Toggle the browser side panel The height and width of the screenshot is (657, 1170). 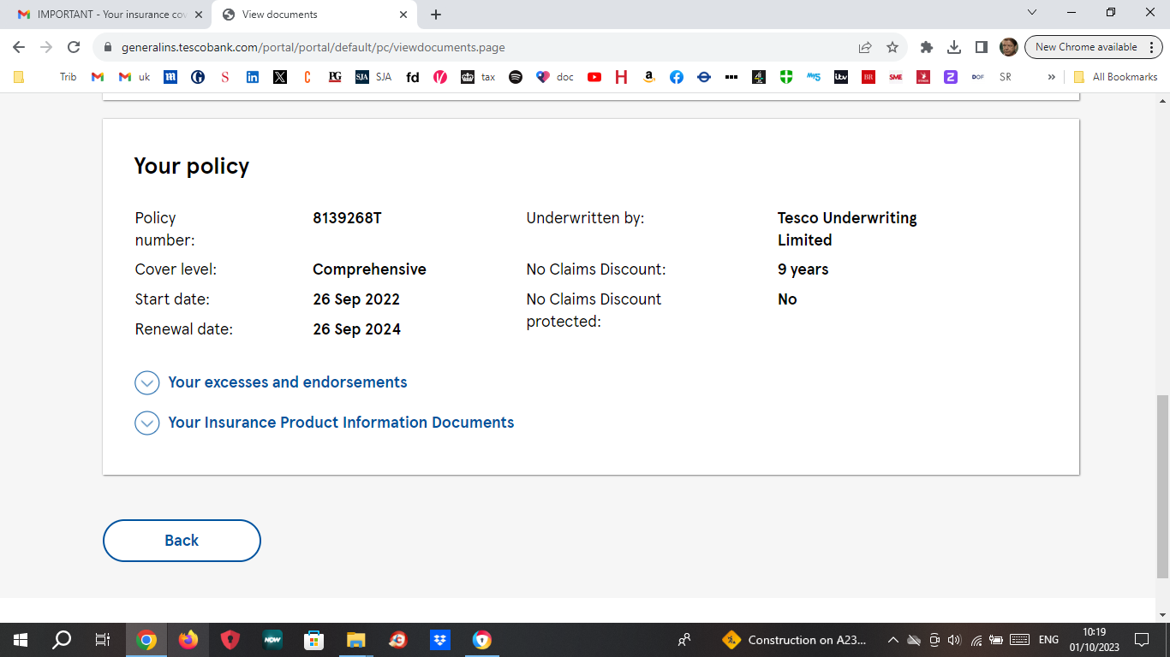tap(982, 47)
